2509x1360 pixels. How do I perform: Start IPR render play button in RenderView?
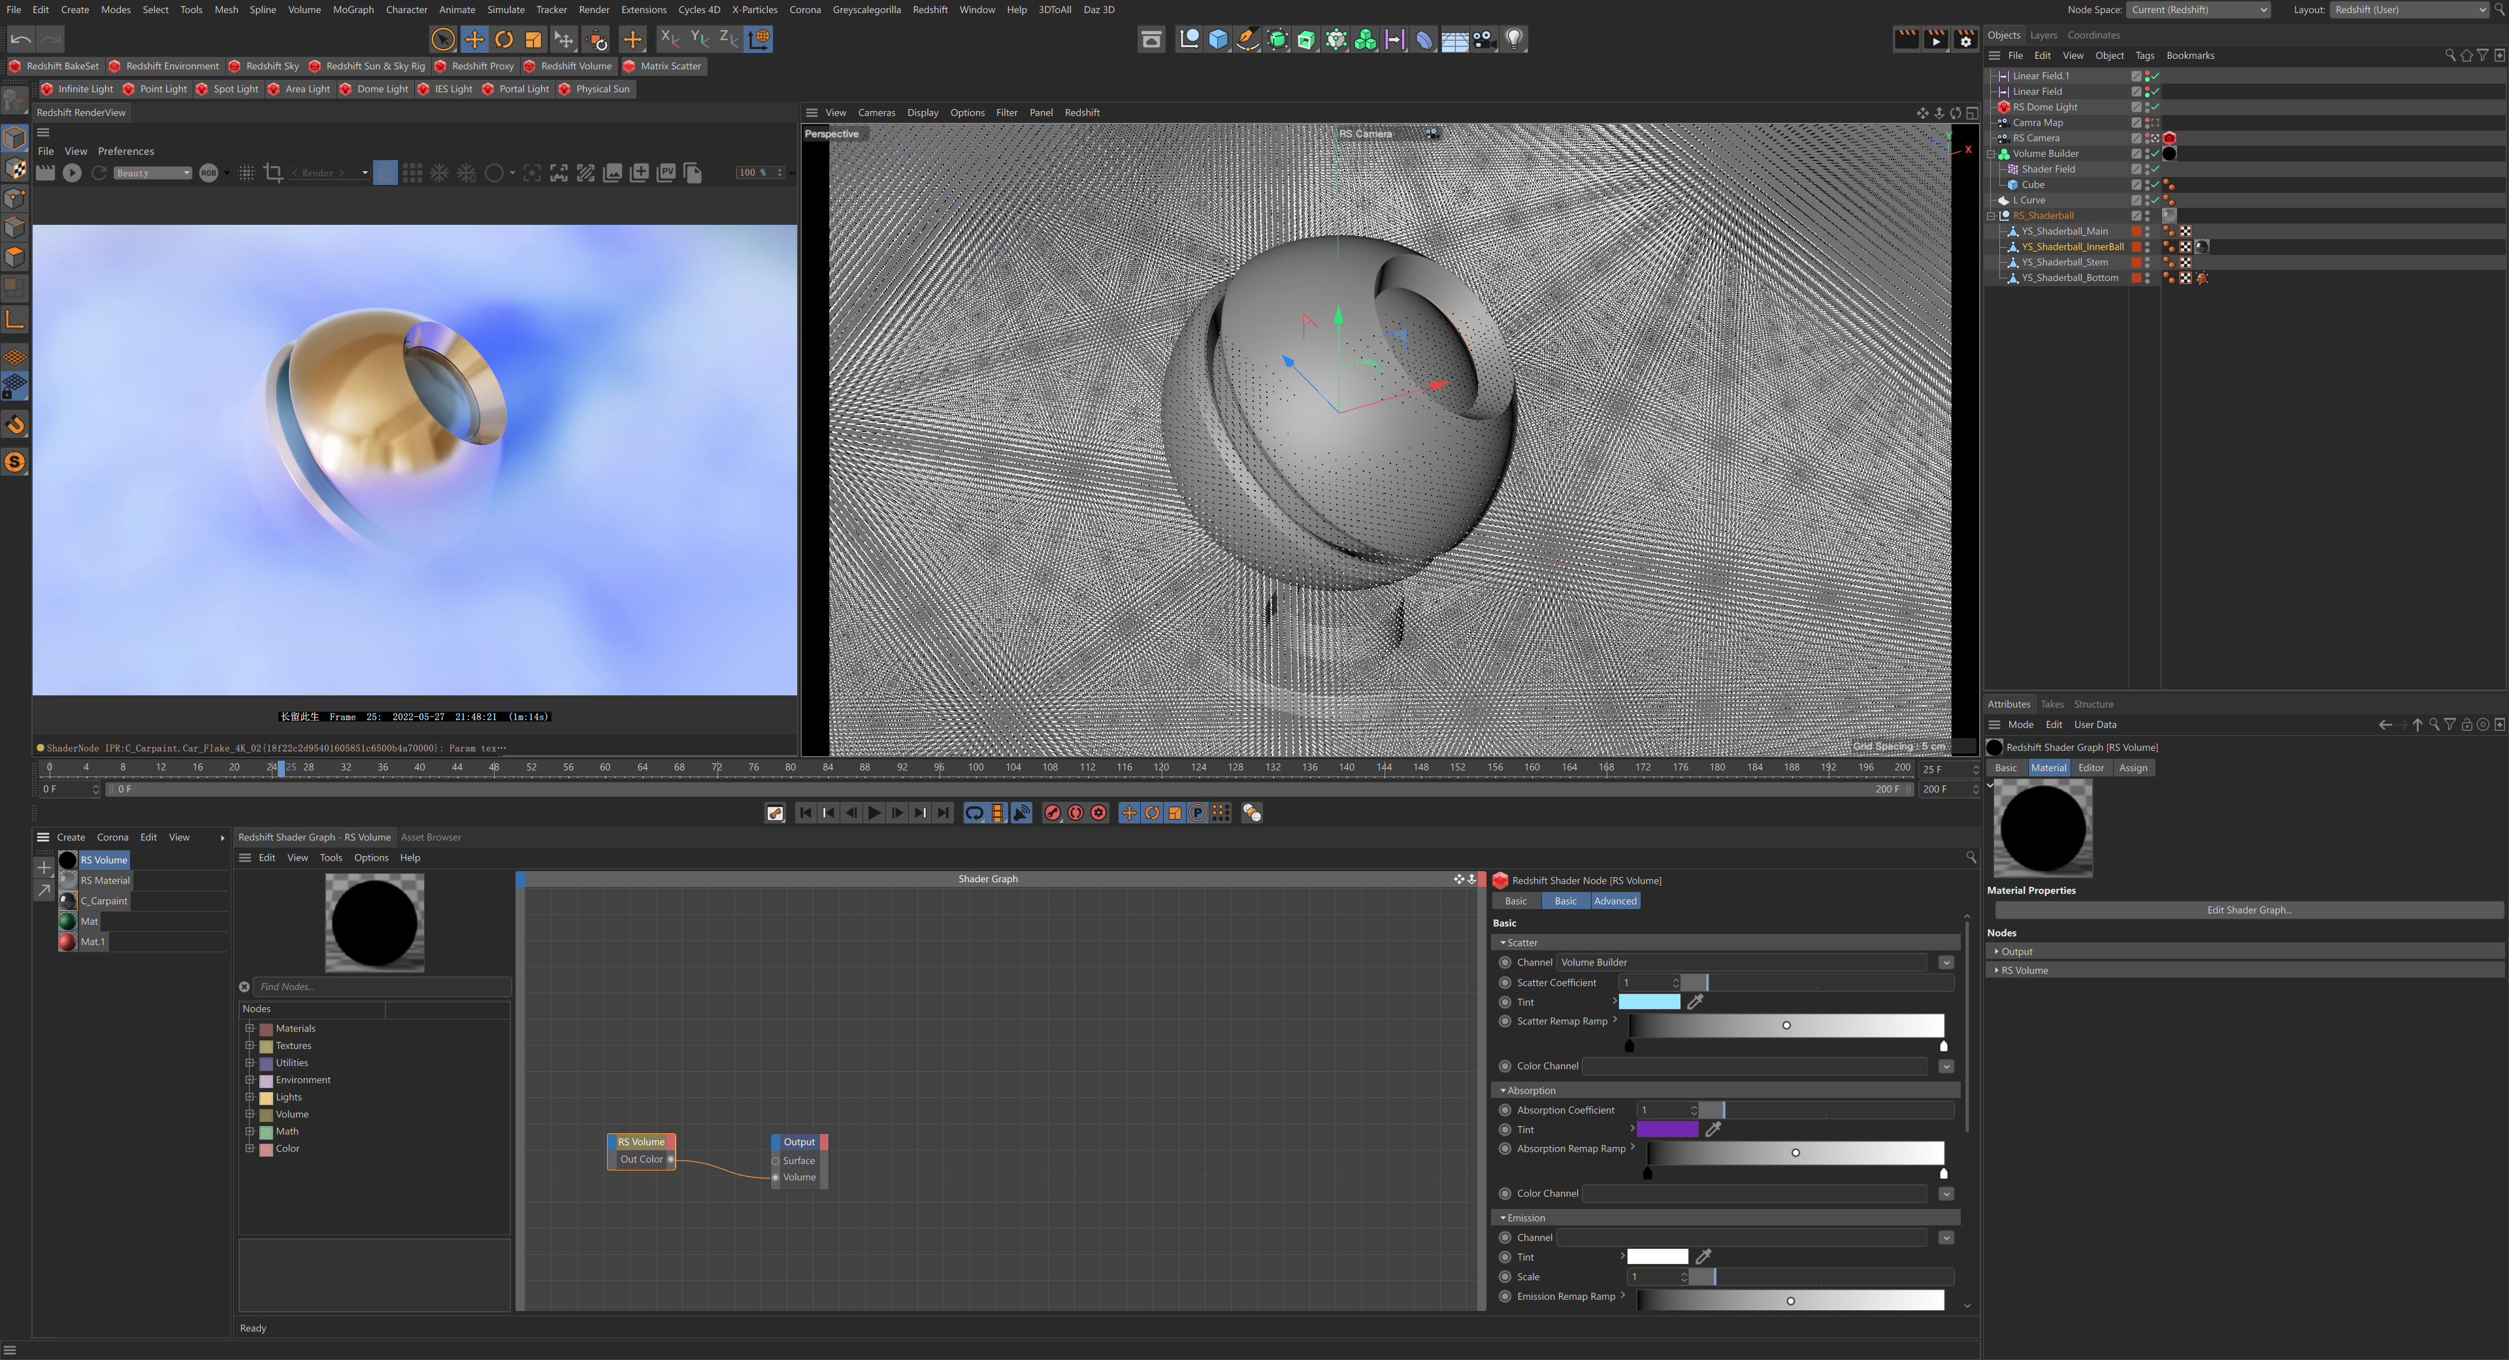tap(72, 173)
